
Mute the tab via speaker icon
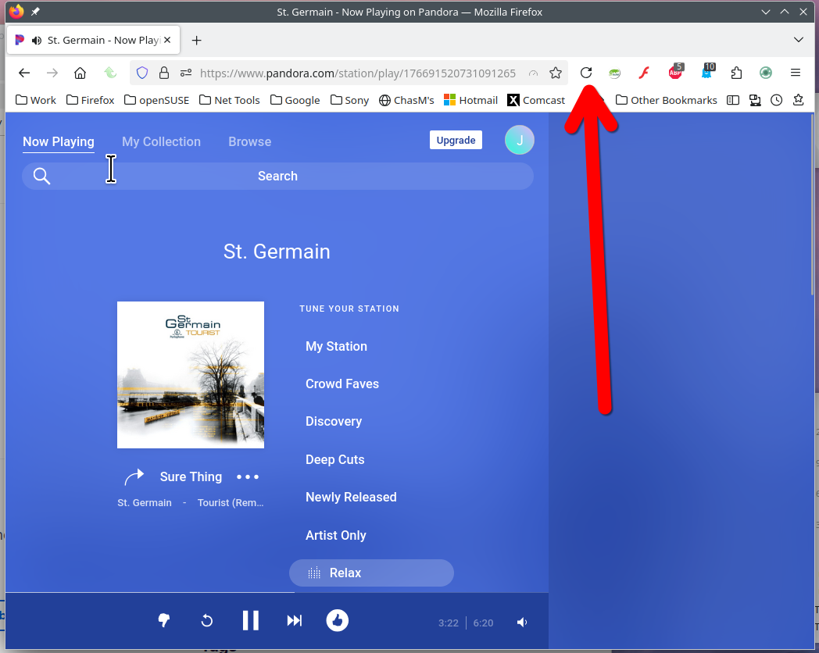[x=37, y=40]
